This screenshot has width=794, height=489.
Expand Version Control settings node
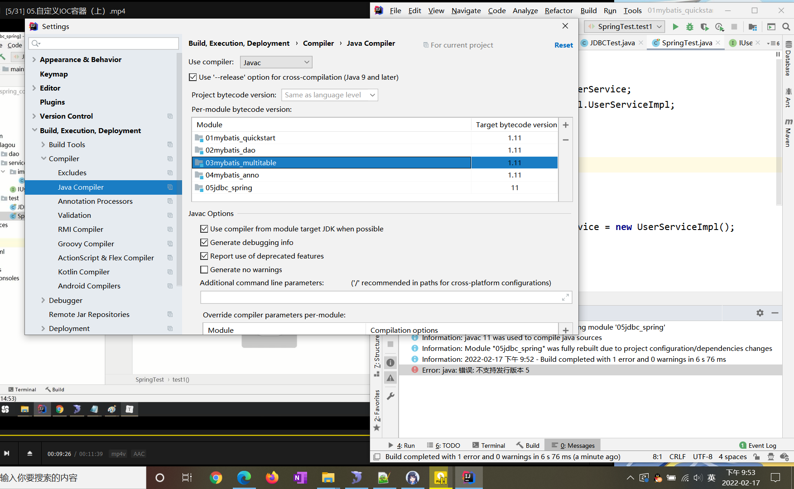[34, 116]
